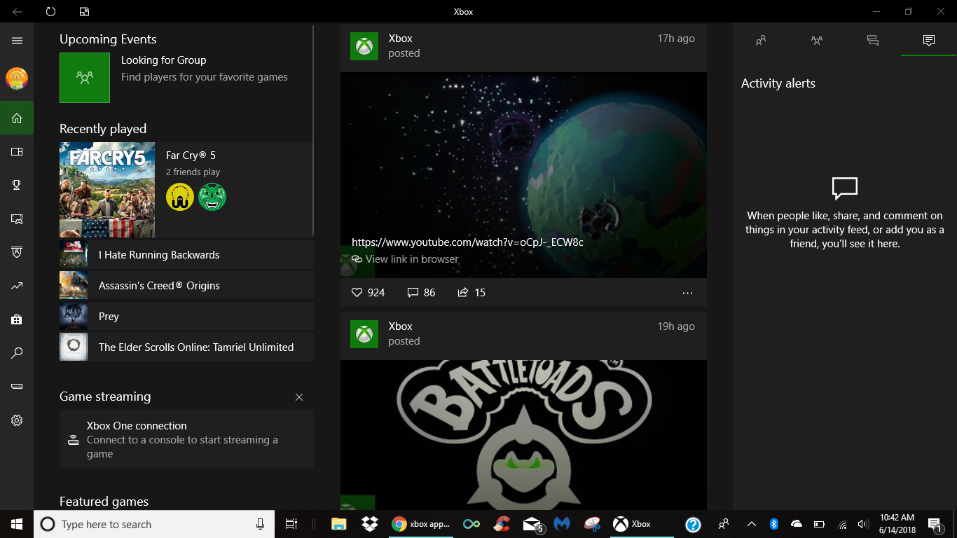Click the taskbar search box
This screenshot has width=957, height=538.
click(154, 524)
